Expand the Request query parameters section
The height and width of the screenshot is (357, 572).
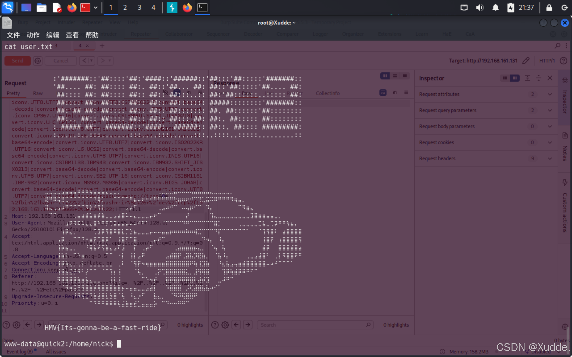[550, 110]
